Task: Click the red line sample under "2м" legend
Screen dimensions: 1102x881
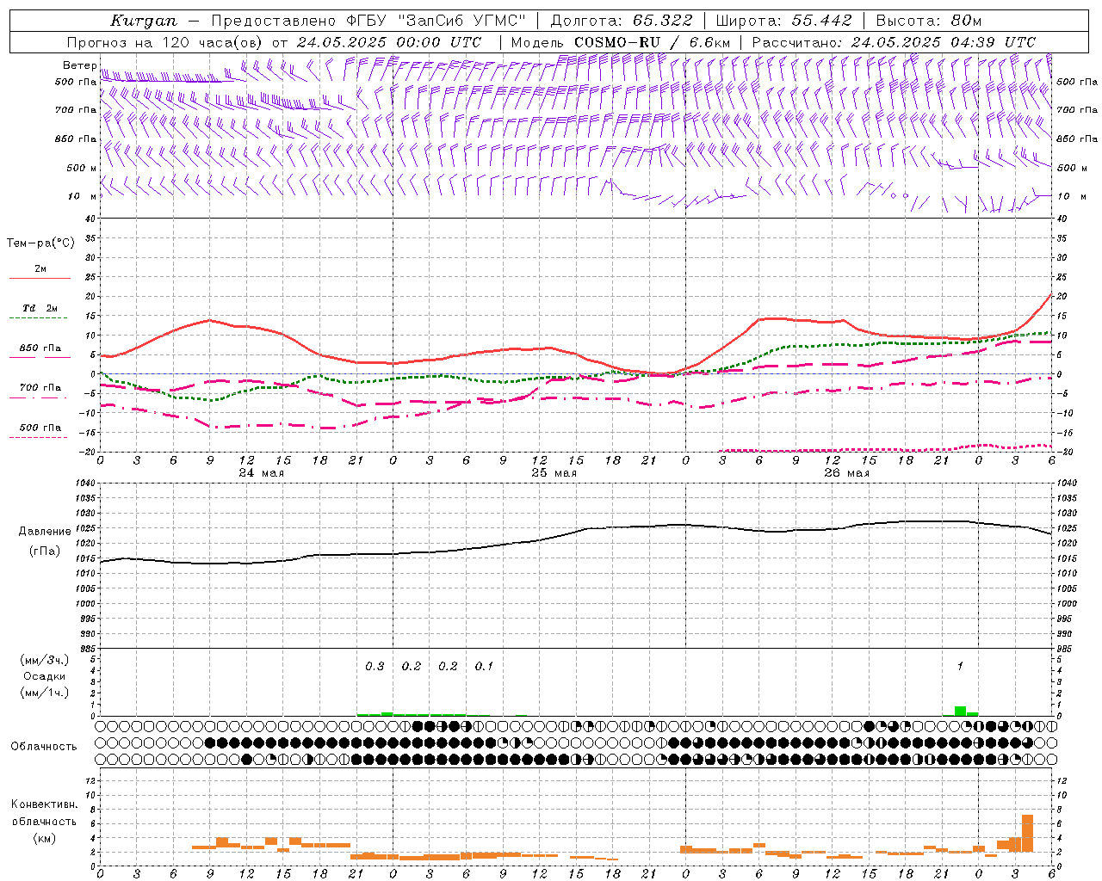Action: (40, 279)
